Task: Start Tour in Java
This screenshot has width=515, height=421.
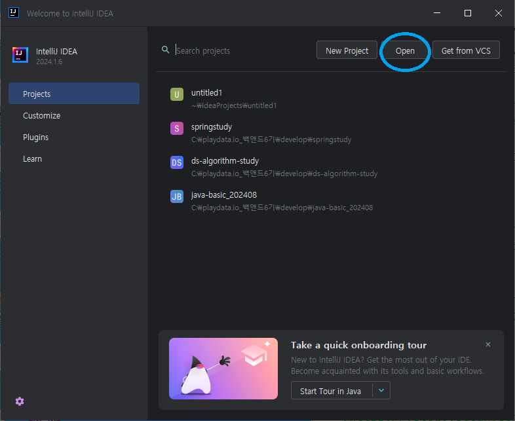Action: click(332, 390)
